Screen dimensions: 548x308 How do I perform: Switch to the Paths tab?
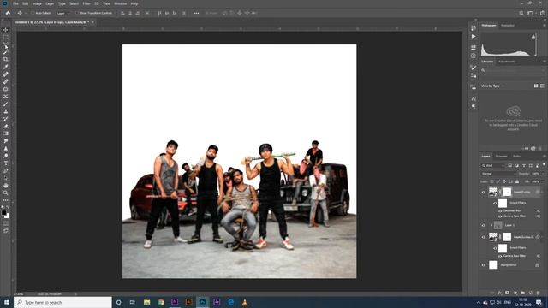click(517, 157)
